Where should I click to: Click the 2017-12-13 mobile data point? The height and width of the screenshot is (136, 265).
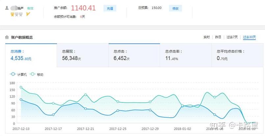point(21,87)
